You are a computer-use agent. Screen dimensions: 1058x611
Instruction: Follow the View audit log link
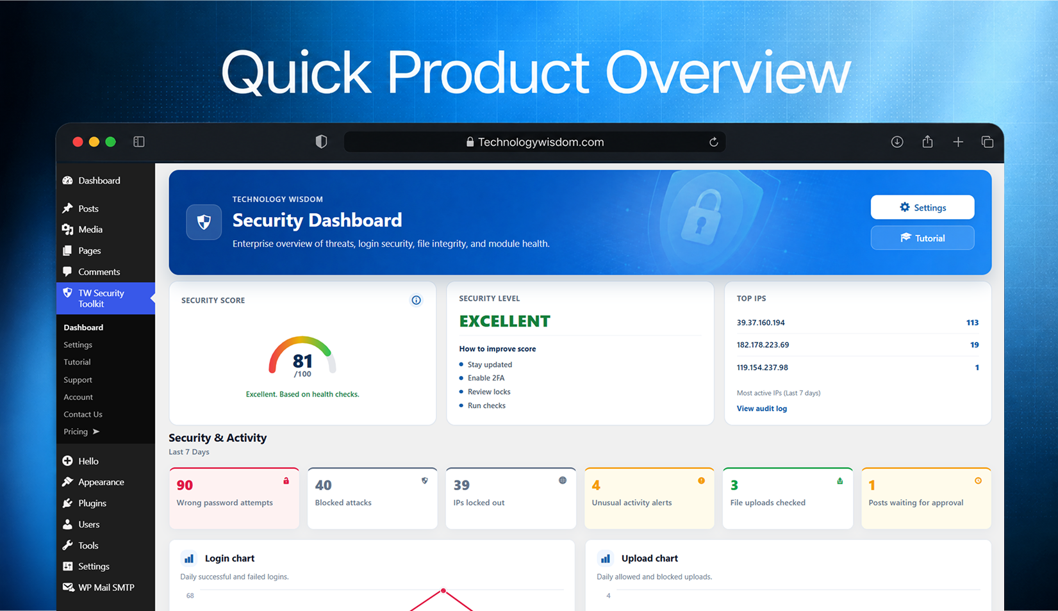[761, 409]
